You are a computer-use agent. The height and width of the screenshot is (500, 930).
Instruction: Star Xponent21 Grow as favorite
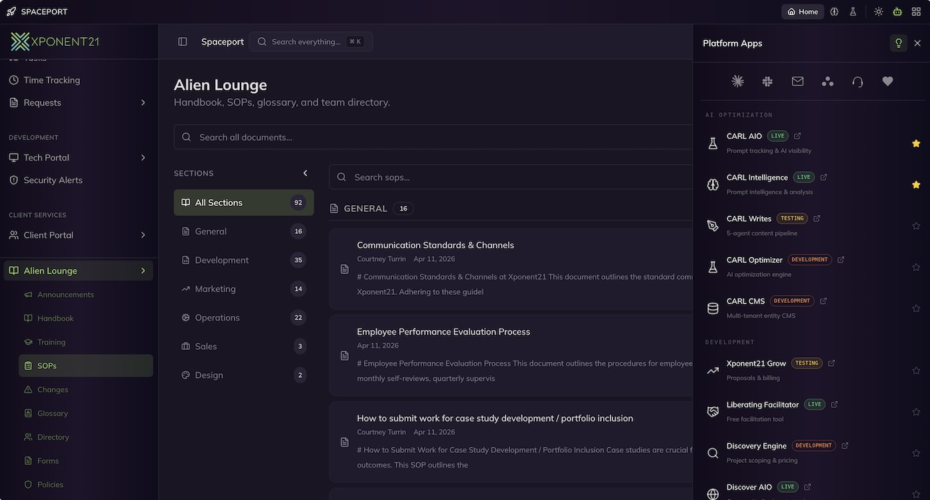tap(916, 371)
